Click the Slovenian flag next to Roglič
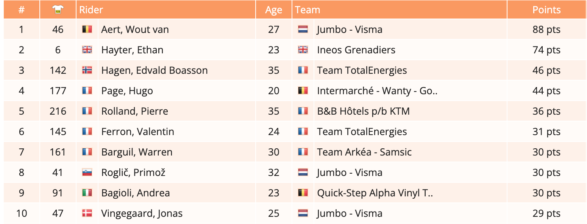 pos(87,173)
